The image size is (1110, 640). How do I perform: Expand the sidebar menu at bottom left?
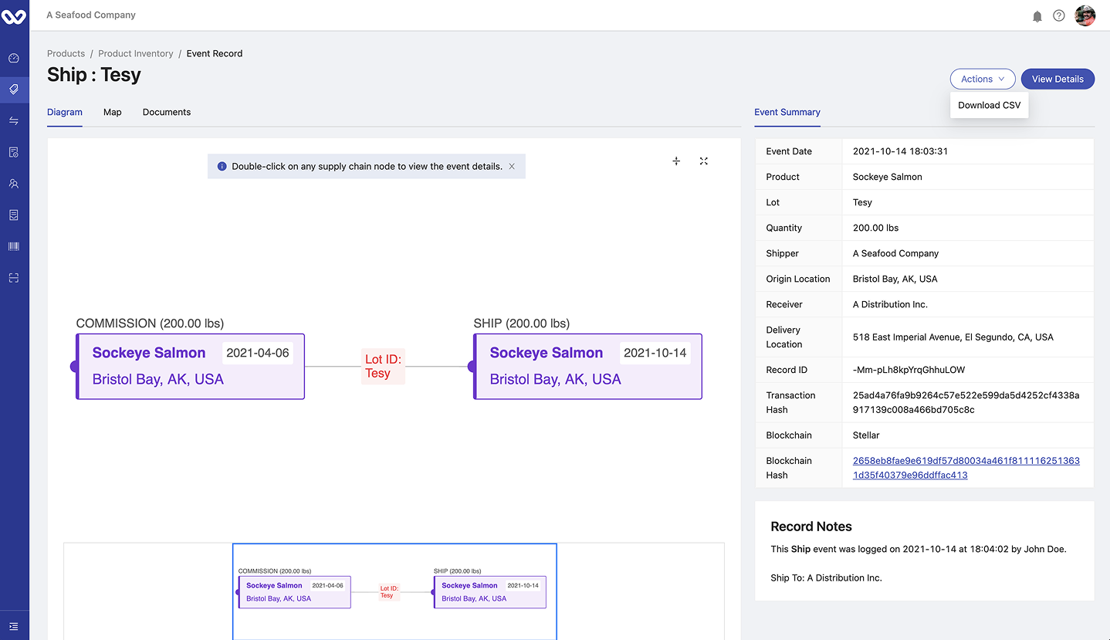pyautogui.click(x=14, y=626)
